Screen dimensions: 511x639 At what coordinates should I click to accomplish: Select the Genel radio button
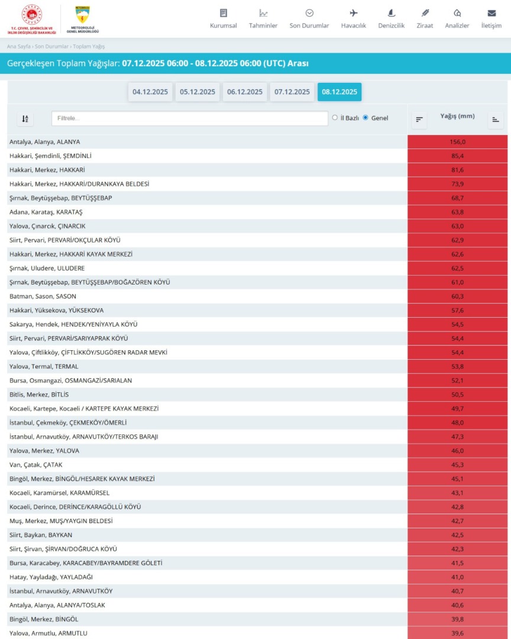(x=366, y=118)
